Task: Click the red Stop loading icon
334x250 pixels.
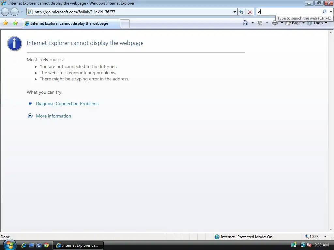Action: click(x=250, y=12)
